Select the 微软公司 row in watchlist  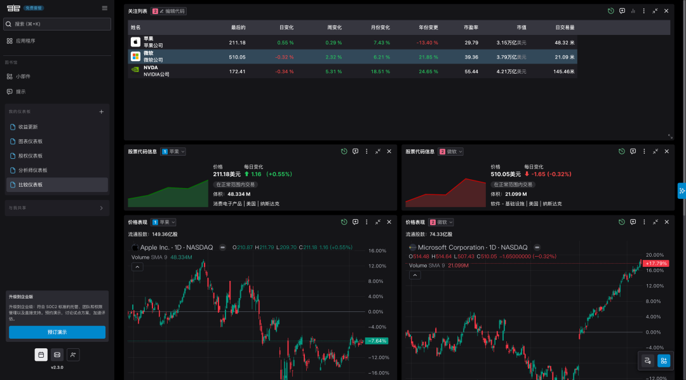(352, 57)
